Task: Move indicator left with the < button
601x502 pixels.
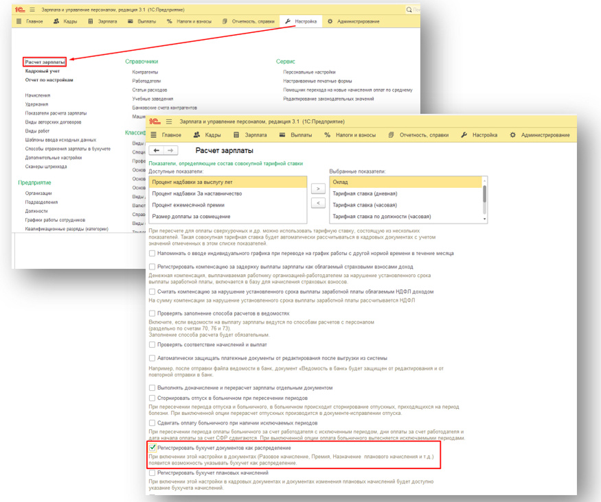Action: pos(318,203)
